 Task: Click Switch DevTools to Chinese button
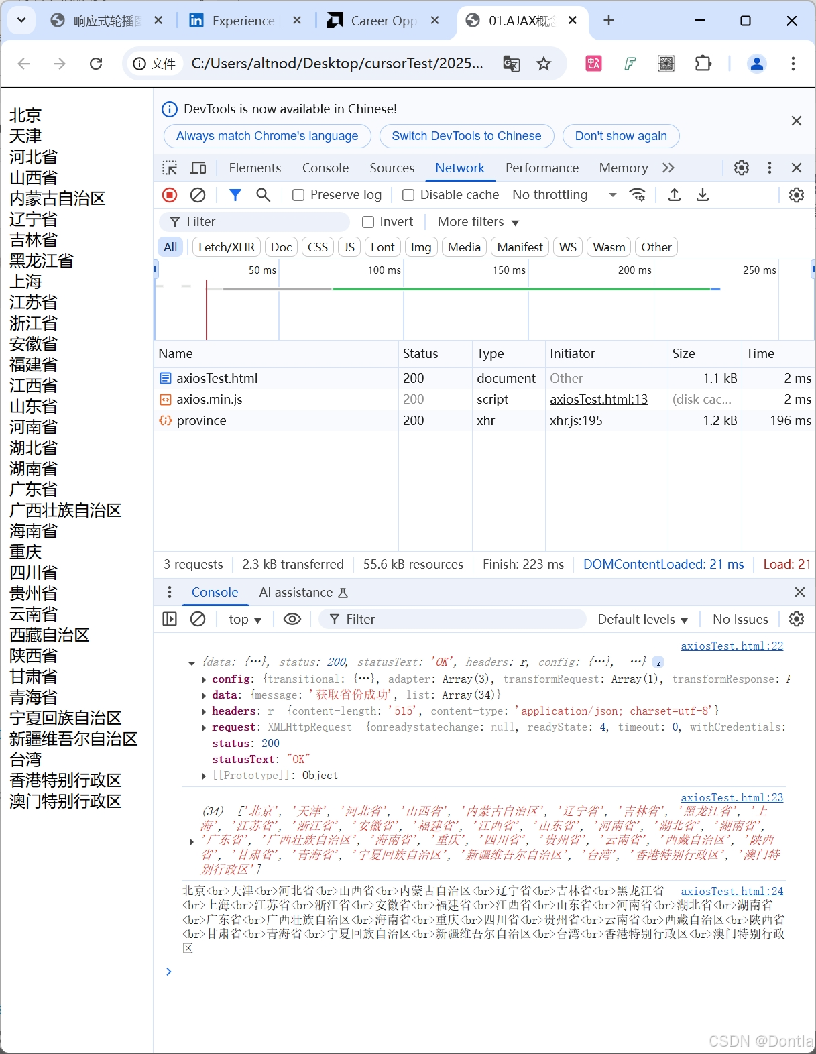click(x=467, y=136)
